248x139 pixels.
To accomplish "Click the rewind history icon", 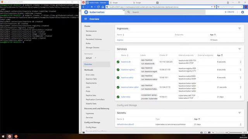I will (92, 7).
